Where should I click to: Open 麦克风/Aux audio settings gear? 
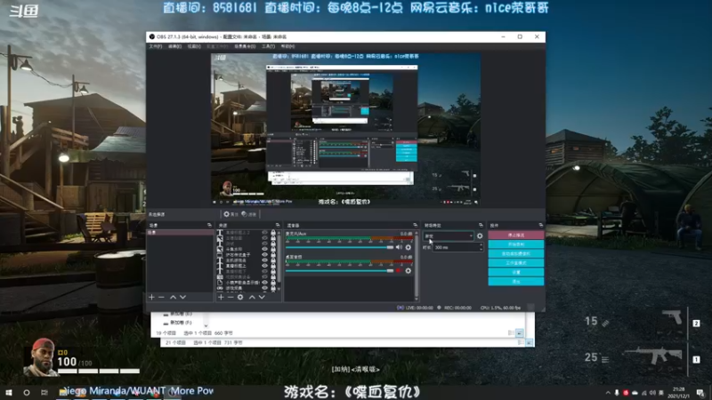[409, 247]
